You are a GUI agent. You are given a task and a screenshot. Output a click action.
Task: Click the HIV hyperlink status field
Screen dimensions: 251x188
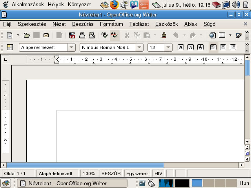[x=158, y=174]
